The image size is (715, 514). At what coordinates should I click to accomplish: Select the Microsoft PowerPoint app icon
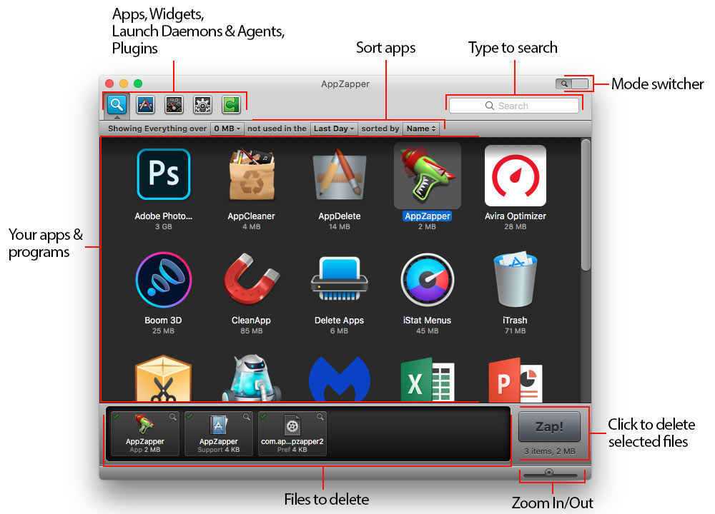(x=516, y=380)
